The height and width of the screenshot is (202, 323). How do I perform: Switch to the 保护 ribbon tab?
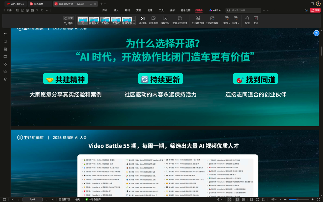tap(173, 10)
